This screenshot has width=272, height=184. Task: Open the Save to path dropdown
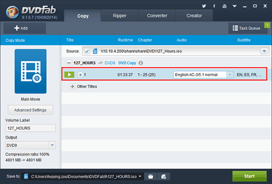tap(140, 177)
